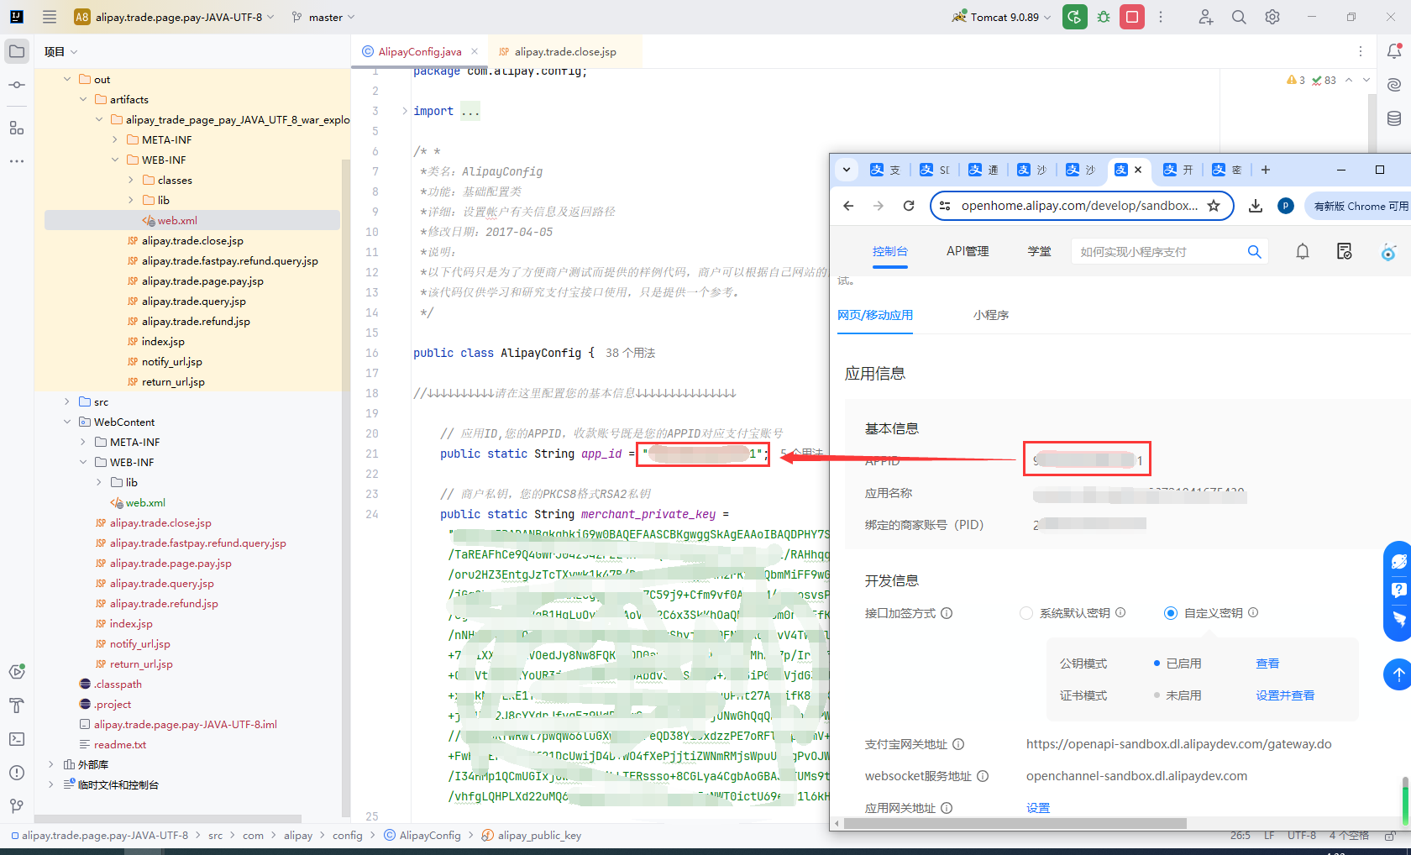1411x855 pixels.
Task: Open 学堂 menu on Alipay page
Action: tap(1039, 251)
